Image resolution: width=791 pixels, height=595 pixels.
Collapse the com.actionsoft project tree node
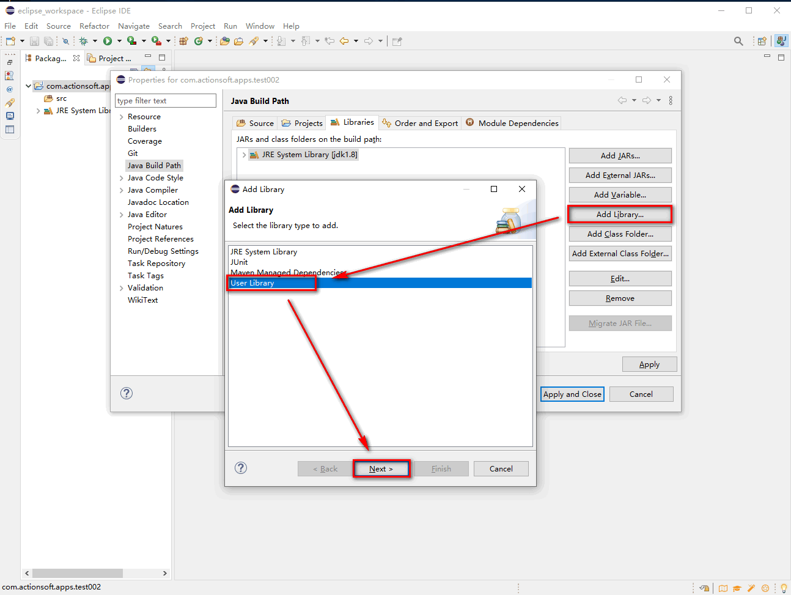28,86
